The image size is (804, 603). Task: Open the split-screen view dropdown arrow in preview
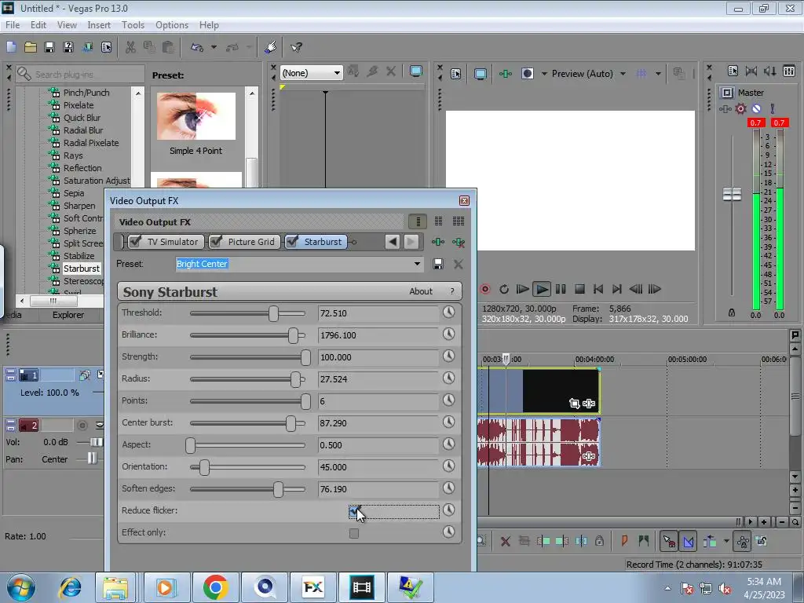(x=544, y=74)
